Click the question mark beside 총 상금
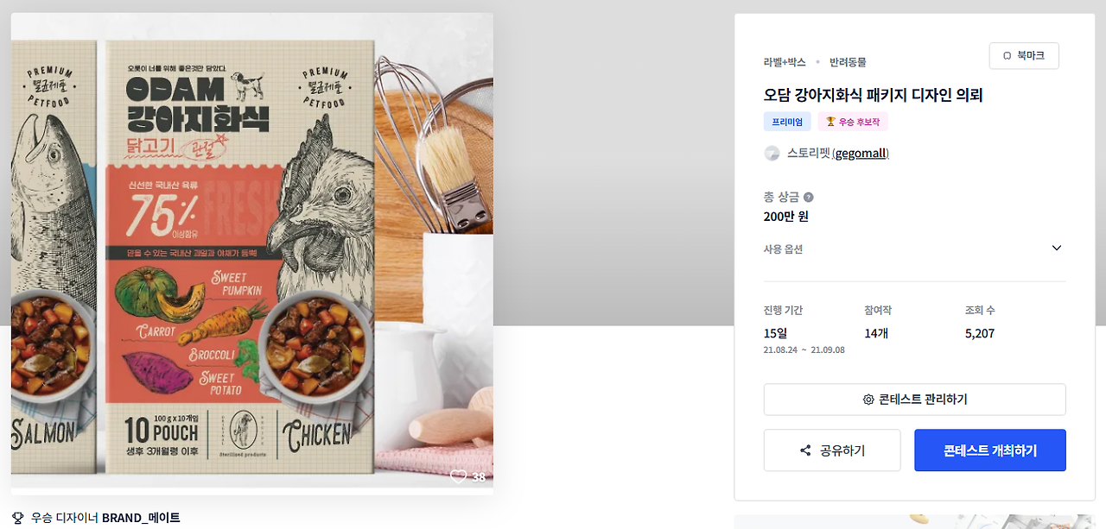The image size is (1106, 529). 808,198
